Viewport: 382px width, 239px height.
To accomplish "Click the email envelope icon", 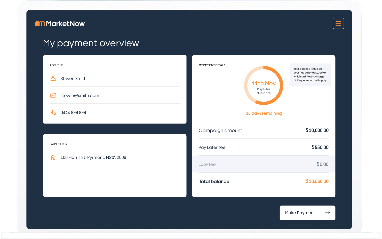I will click(53, 95).
